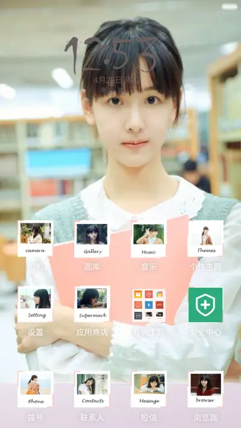
Task: Open the Themes app
Action: pos(205,238)
